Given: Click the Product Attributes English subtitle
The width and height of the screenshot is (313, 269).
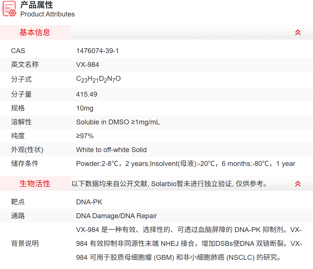Looking at the screenshot, I should click(47, 14).
